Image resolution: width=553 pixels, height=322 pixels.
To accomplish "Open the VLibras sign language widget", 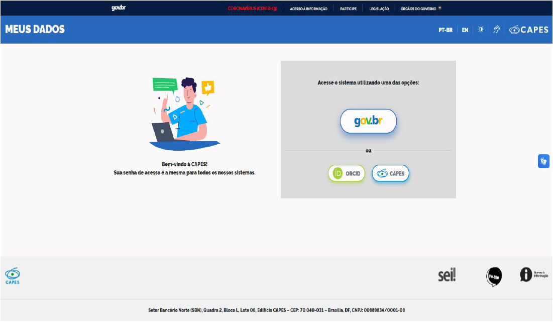I will [543, 161].
